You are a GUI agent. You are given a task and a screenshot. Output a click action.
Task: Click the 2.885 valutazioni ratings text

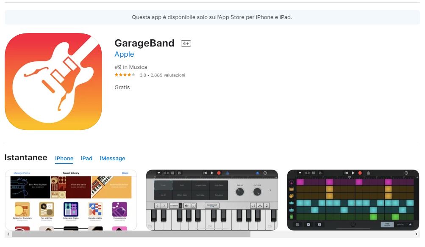[168, 75]
